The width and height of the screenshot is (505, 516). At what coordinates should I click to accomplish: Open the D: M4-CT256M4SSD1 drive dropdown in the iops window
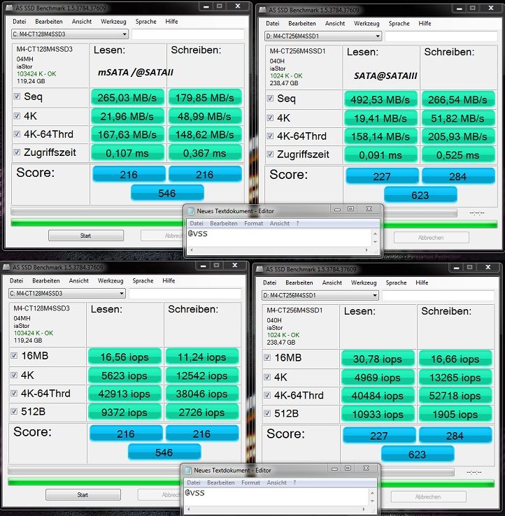coord(320,295)
